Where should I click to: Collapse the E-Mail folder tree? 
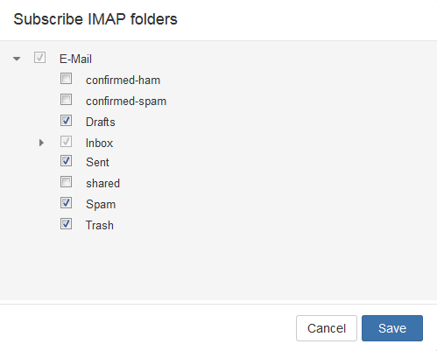pyautogui.click(x=17, y=59)
